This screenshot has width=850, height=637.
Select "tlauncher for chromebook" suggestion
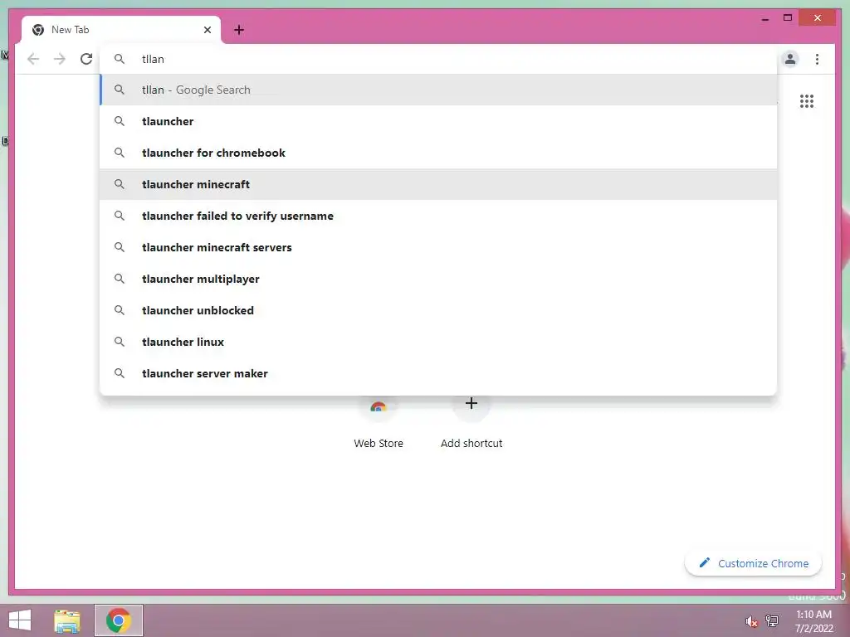438,153
